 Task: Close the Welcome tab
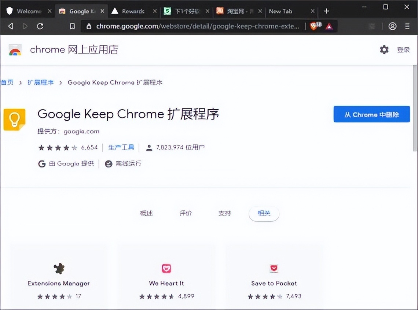click(x=49, y=11)
